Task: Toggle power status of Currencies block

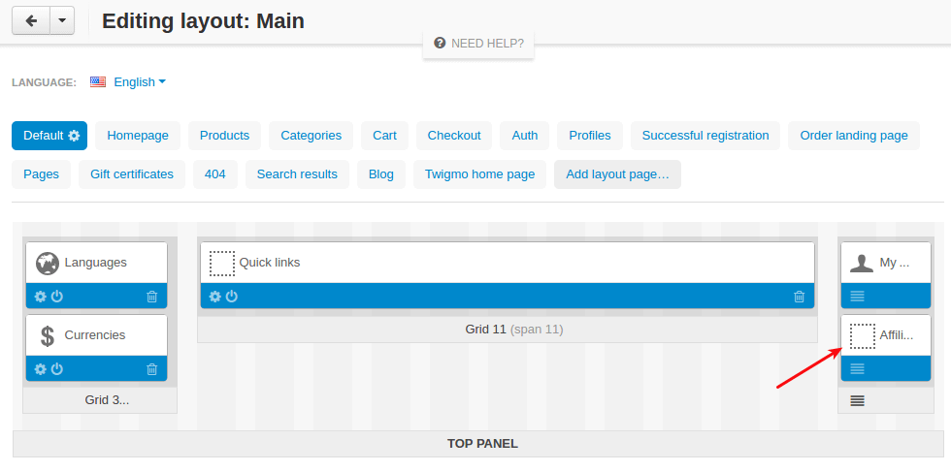Action: (x=56, y=369)
